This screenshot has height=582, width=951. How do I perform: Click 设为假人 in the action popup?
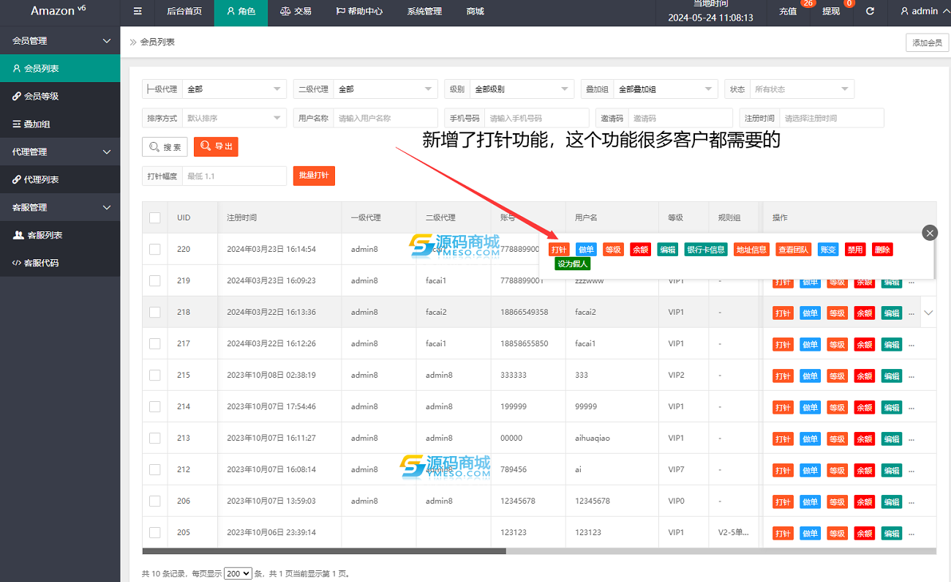point(573,264)
